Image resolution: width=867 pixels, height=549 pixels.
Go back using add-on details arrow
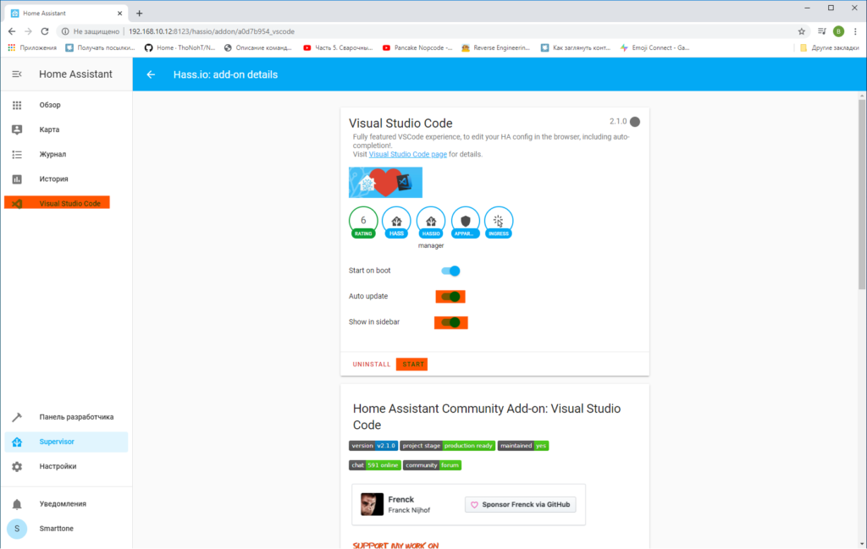(151, 74)
